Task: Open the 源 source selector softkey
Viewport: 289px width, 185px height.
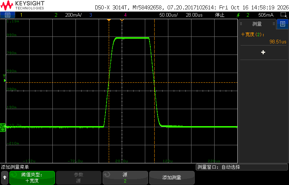Action: click(x=125, y=178)
